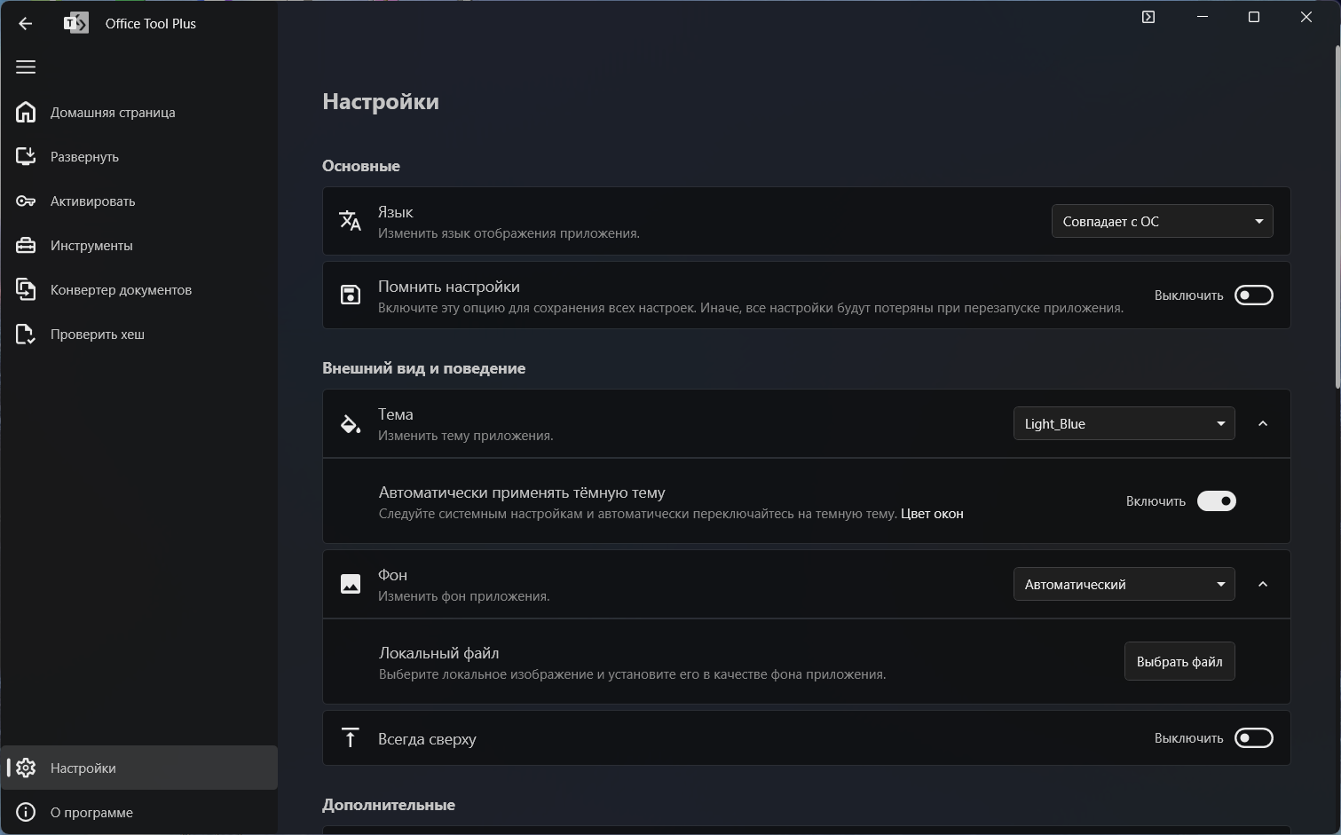1341x835 pixels.
Task: Collapse the Фон section chevron
Action: coord(1263,585)
